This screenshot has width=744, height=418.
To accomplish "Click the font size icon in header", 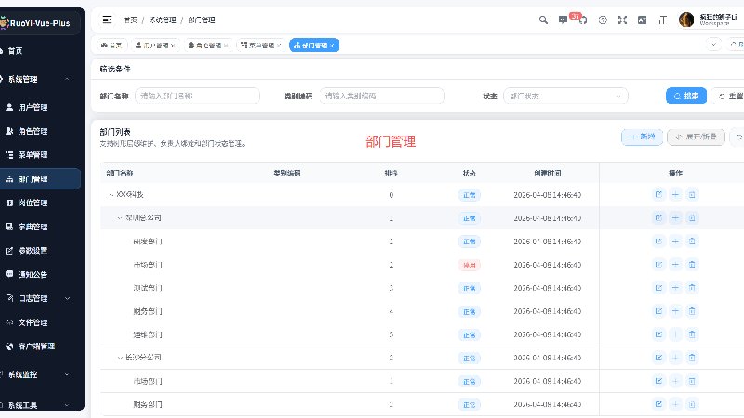I will pos(662,20).
